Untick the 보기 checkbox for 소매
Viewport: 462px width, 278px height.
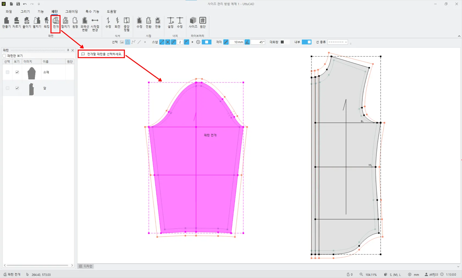click(17, 72)
